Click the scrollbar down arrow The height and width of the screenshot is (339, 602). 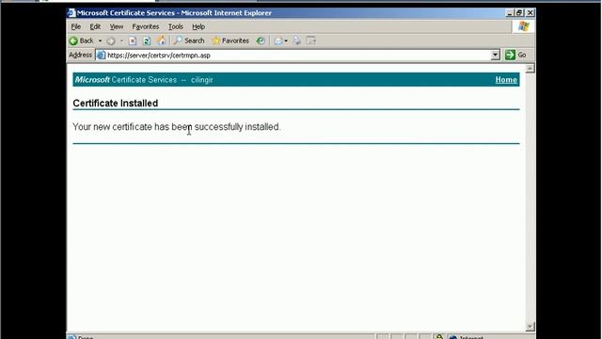coord(530,327)
